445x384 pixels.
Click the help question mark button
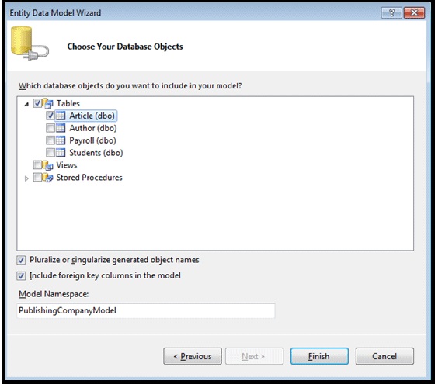pos(391,12)
